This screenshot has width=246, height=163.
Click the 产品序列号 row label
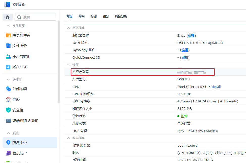point(81,72)
